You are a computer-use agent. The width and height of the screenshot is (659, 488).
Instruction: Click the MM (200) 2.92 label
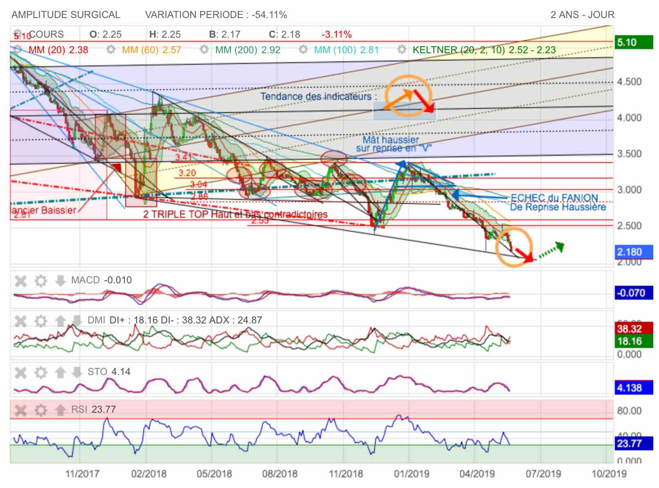point(248,50)
